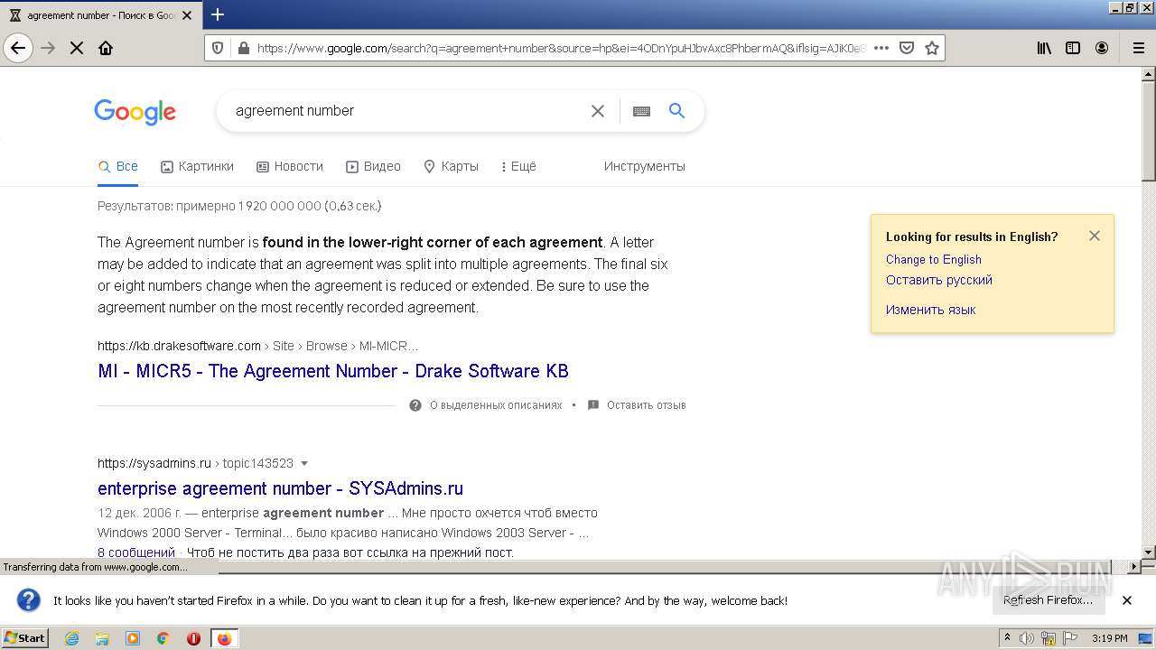
Task: Click vertical scrollbar down arrow
Action: click(1149, 552)
